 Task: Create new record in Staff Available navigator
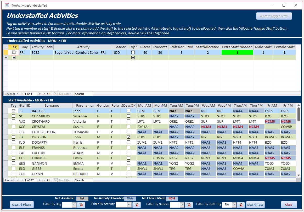click(x=49, y=180)
